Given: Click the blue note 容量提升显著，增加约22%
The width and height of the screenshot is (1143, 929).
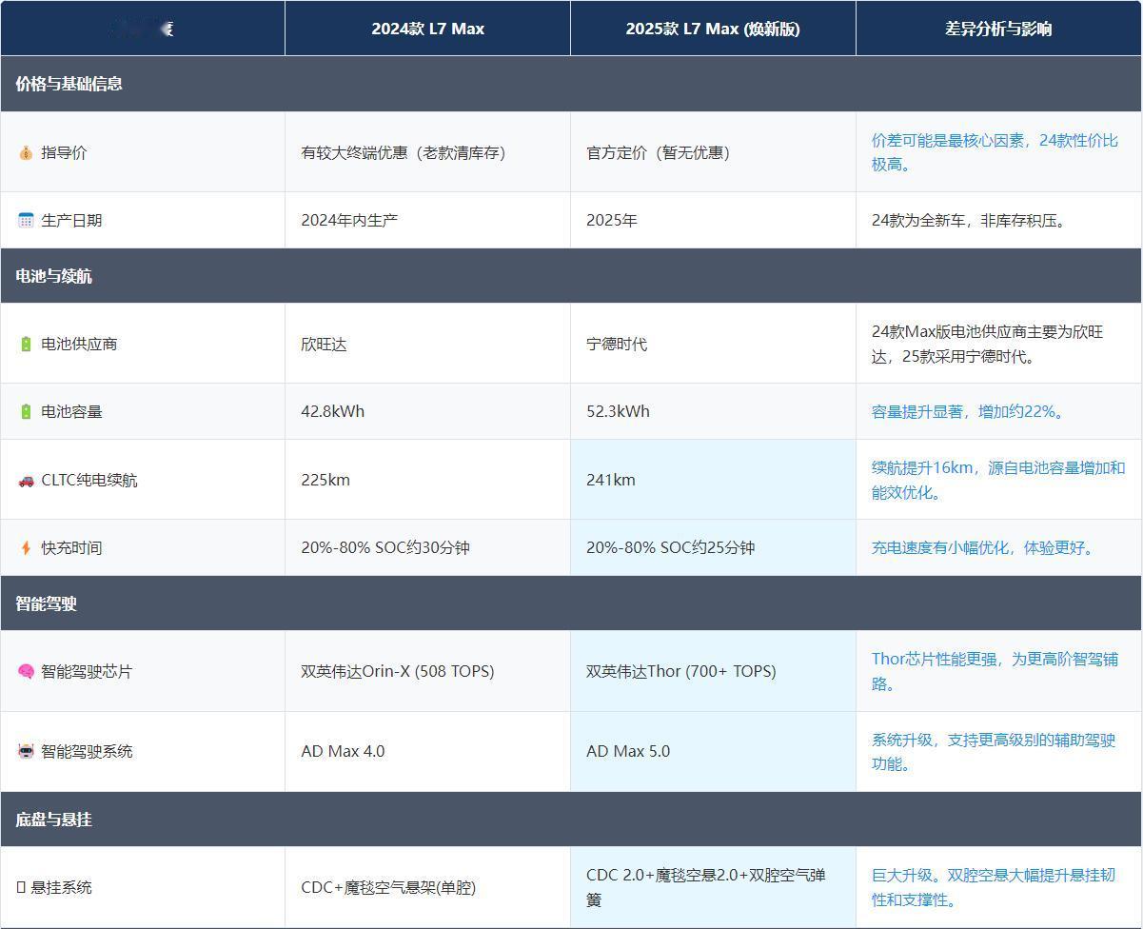Looking at the screenshot, I should click(970, 411).
